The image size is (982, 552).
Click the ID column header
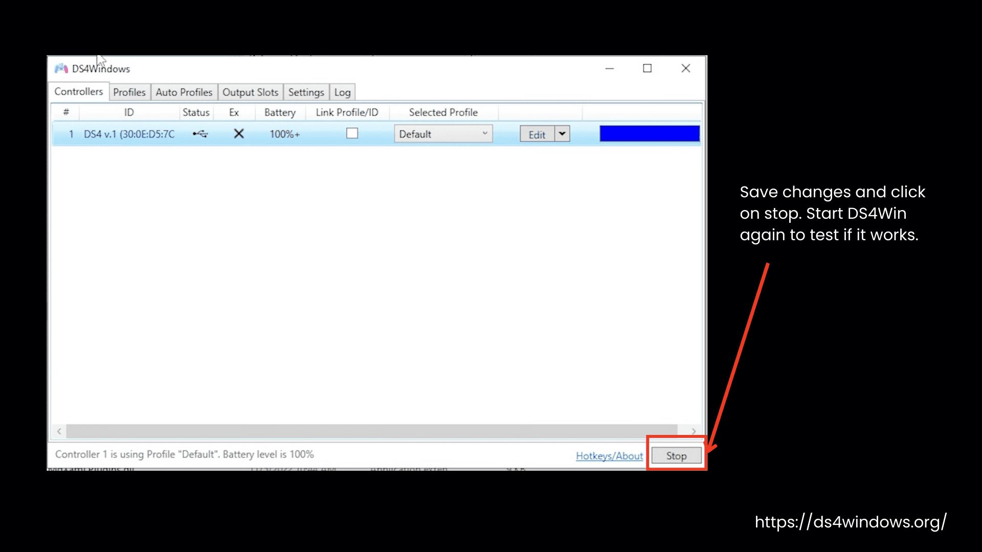[x=129, y=112]
